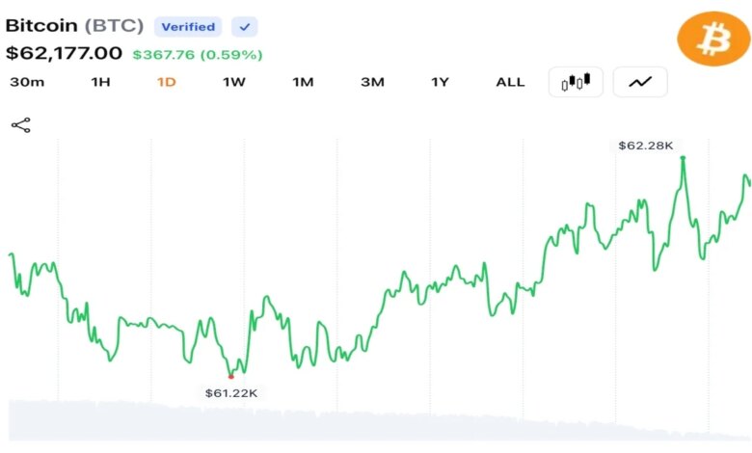Click the $61.22K low price label

pos(231,393)
